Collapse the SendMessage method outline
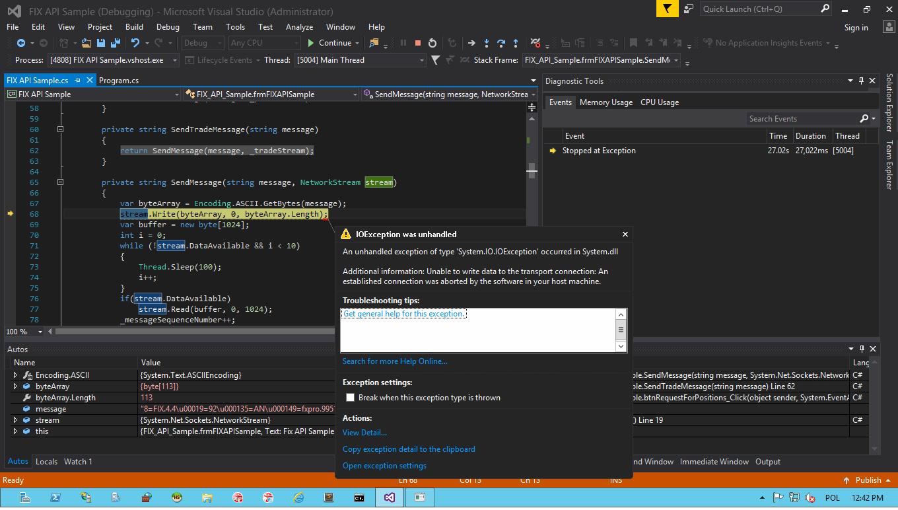 [x=60, y=182]
